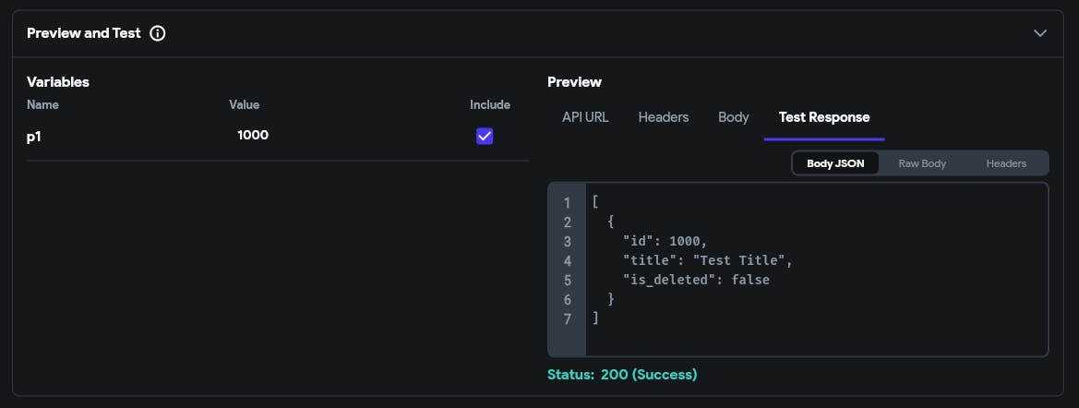
Task: Switch to the API URL tab
Action: coord(585,117)
